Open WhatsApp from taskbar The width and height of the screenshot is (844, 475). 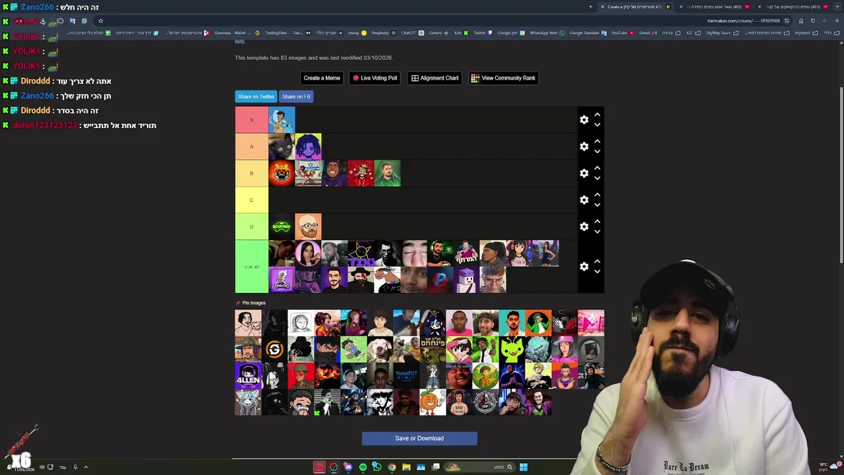coord(377,467)
